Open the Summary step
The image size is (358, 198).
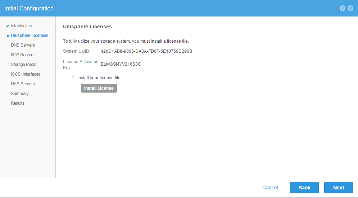coord(20,94)
